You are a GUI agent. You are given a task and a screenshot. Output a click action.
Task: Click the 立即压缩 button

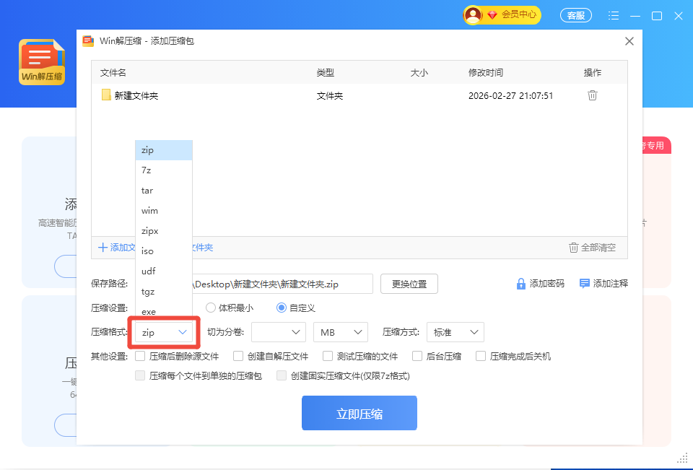pos(359,414)
